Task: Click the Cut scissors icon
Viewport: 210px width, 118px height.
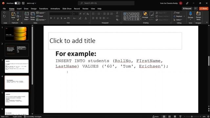Action: click(x=18, y=13)
